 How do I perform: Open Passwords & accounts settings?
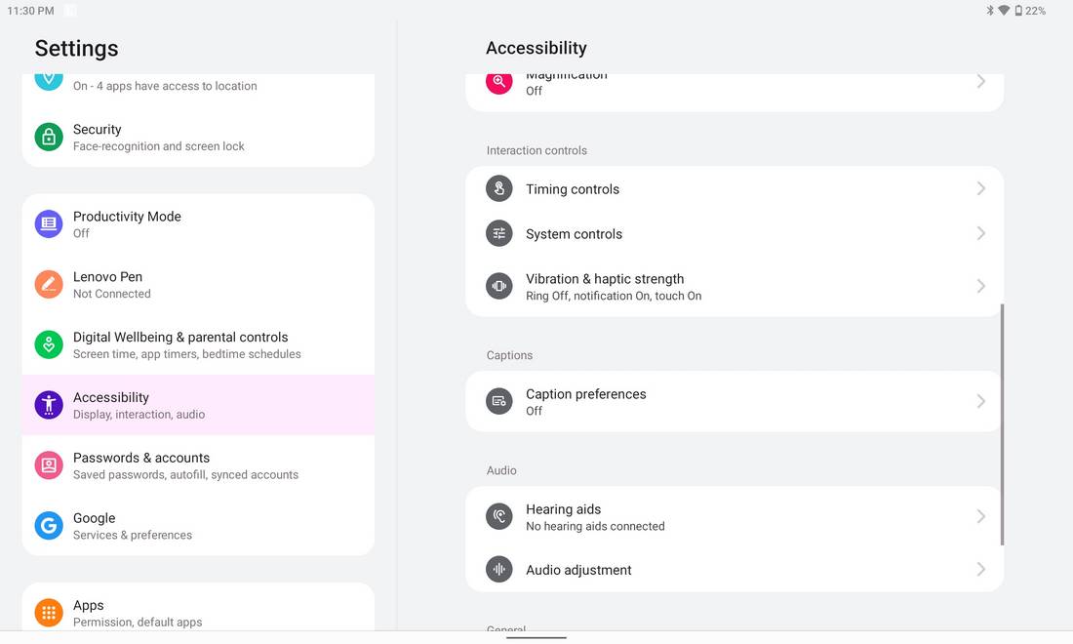198,465
